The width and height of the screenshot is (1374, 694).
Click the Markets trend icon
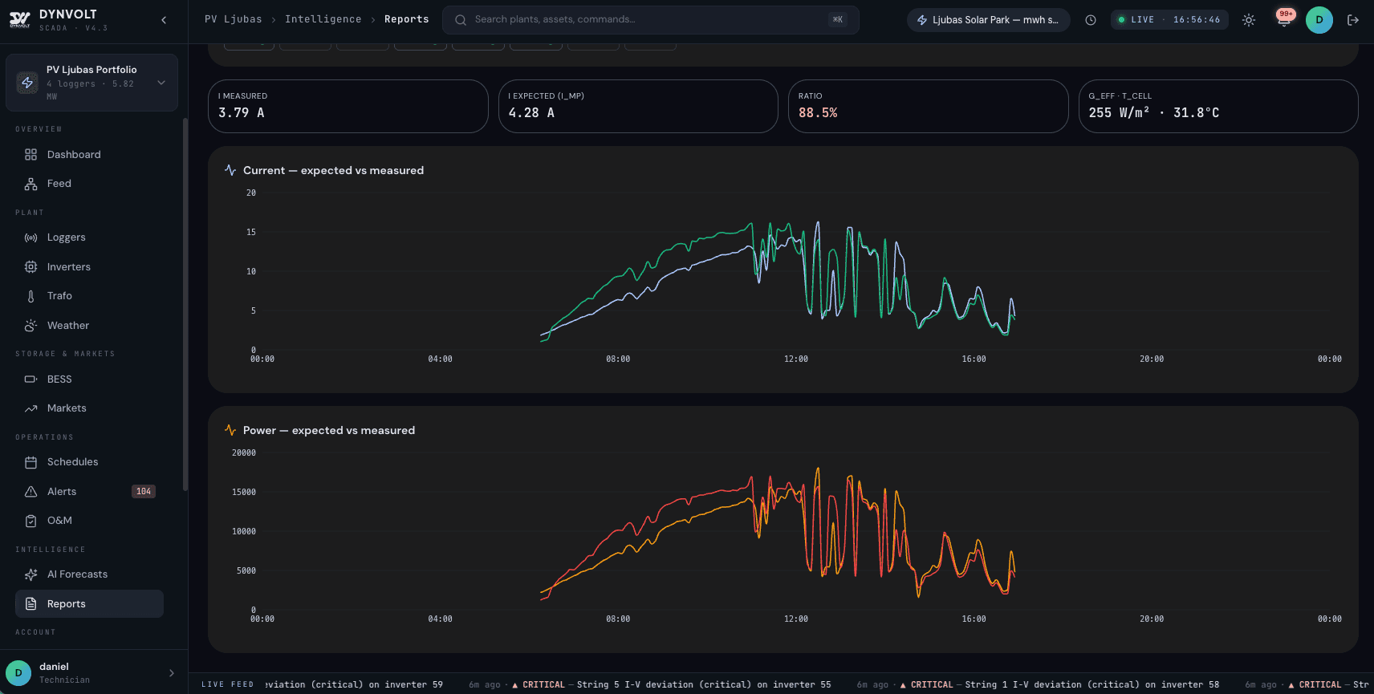point(30,408)
